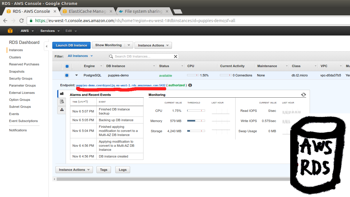
Task: Clear the search box with the X icon
Action: click(175, 56)
